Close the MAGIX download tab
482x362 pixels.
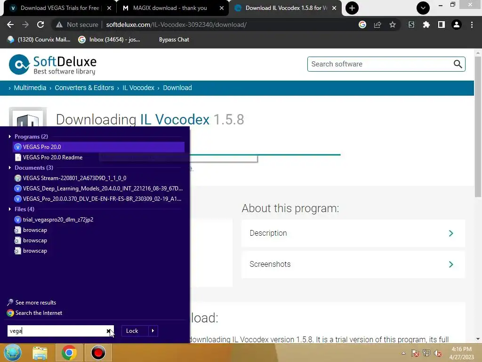222,8
